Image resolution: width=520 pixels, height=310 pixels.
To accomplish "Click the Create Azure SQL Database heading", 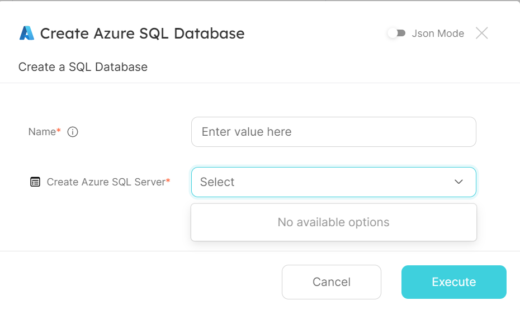I will [142, 34].
